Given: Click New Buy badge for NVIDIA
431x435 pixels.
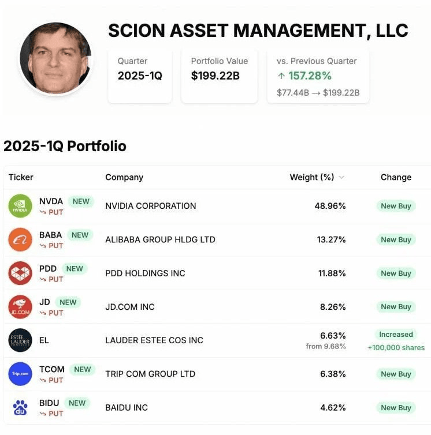Looking at the screenshot, I should point(396,206).
